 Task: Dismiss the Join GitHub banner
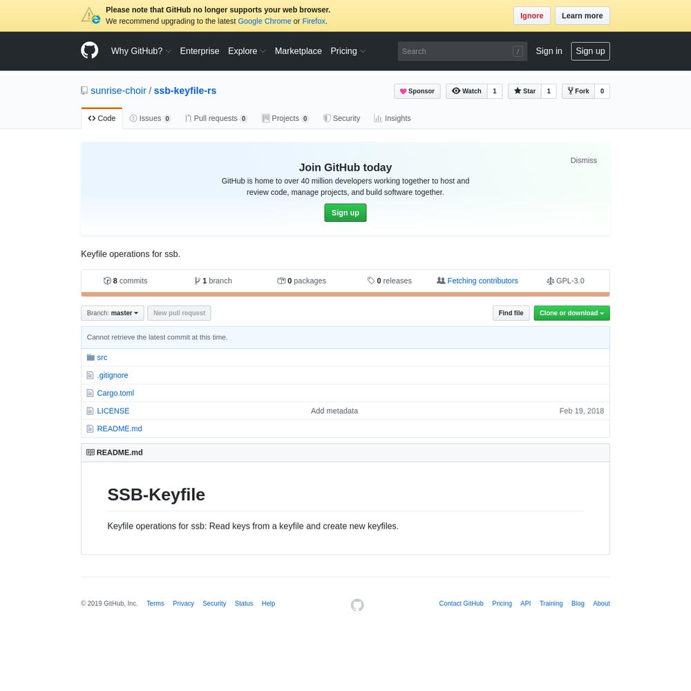click(x=583, y=160)
